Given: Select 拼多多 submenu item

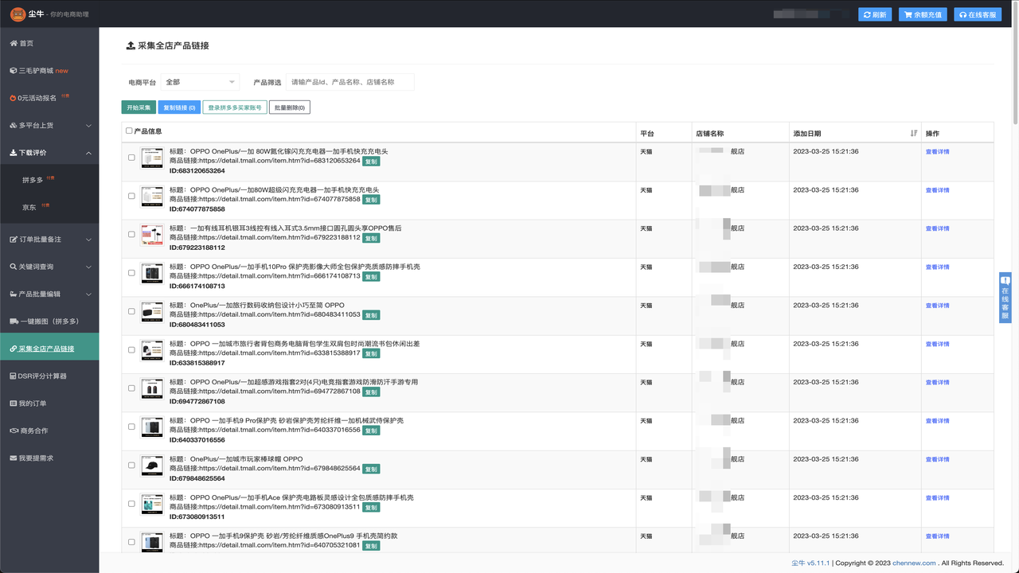Looking at the screenshot, I should coord(33,180).
